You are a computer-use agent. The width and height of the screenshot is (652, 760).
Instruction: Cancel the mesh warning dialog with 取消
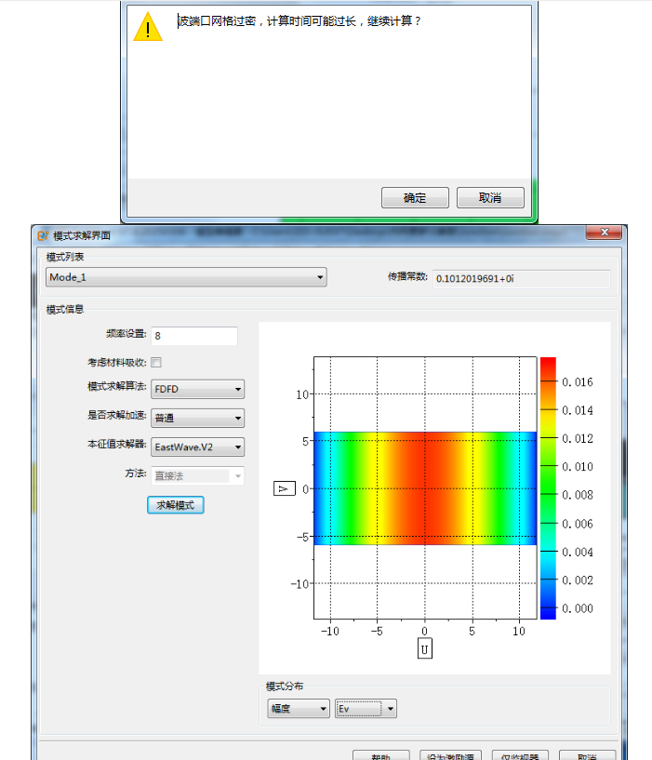pyautogui.click(x=490, y=198)
